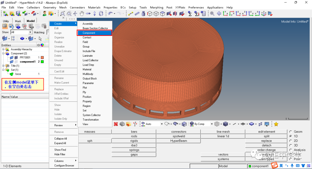Click the Previous View arrow icon
The height and width of the screenshot is (169, 312).
tap(219, 14)
